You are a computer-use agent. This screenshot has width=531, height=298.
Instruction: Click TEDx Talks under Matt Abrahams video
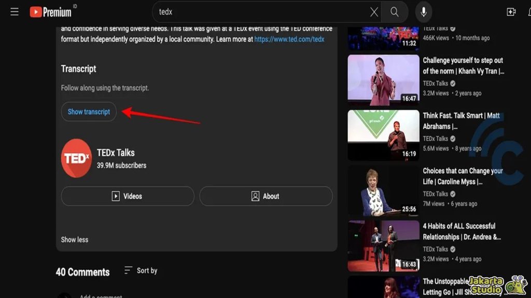pos(436,139)
